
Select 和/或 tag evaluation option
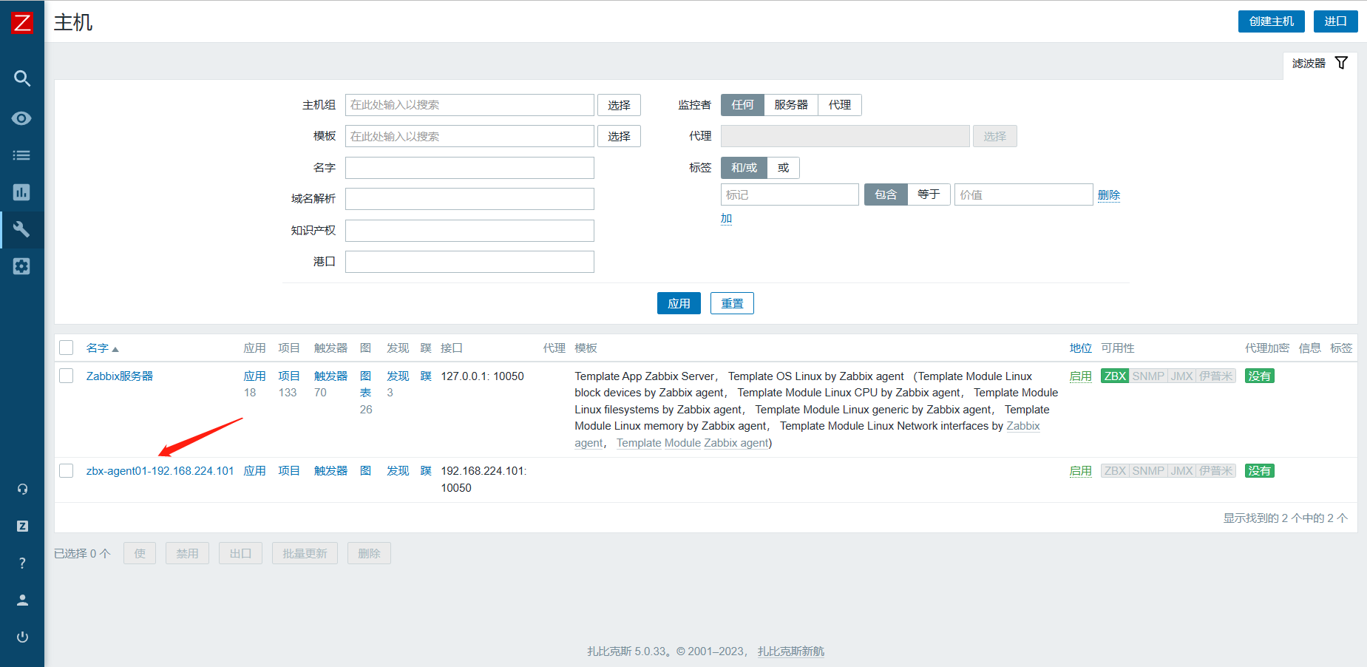[744, 168]
